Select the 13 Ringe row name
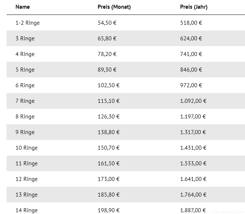245x214 pixels. [x=27, y=195]
